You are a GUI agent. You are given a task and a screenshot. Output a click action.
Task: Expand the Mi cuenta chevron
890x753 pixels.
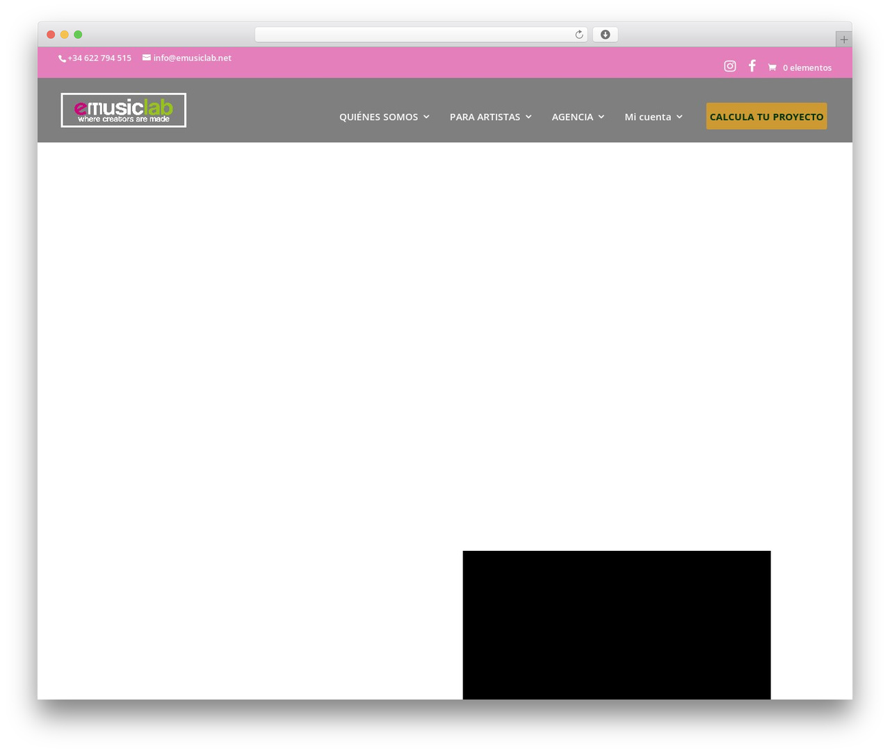coord(679,117)
